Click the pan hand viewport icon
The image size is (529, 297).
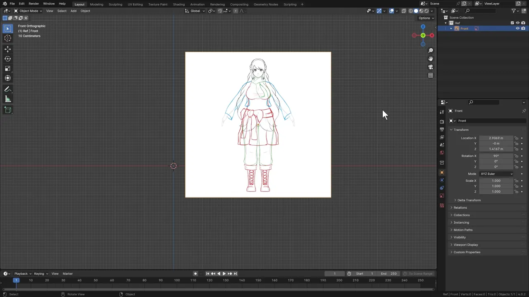(431, 59)
